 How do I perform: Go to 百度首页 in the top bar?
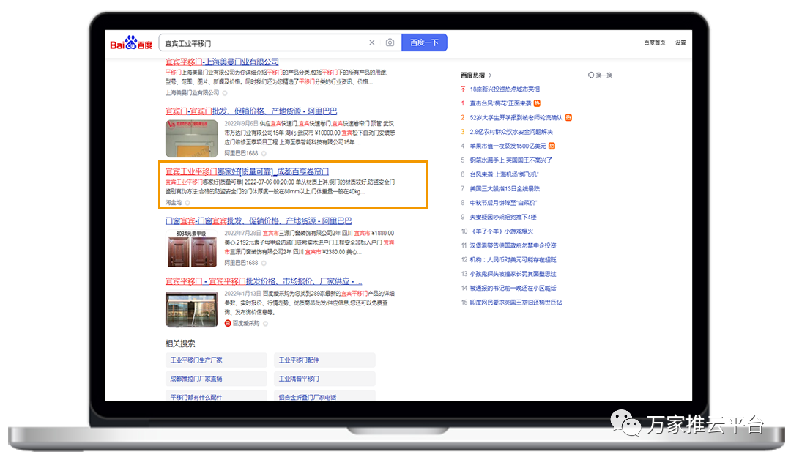655,42
